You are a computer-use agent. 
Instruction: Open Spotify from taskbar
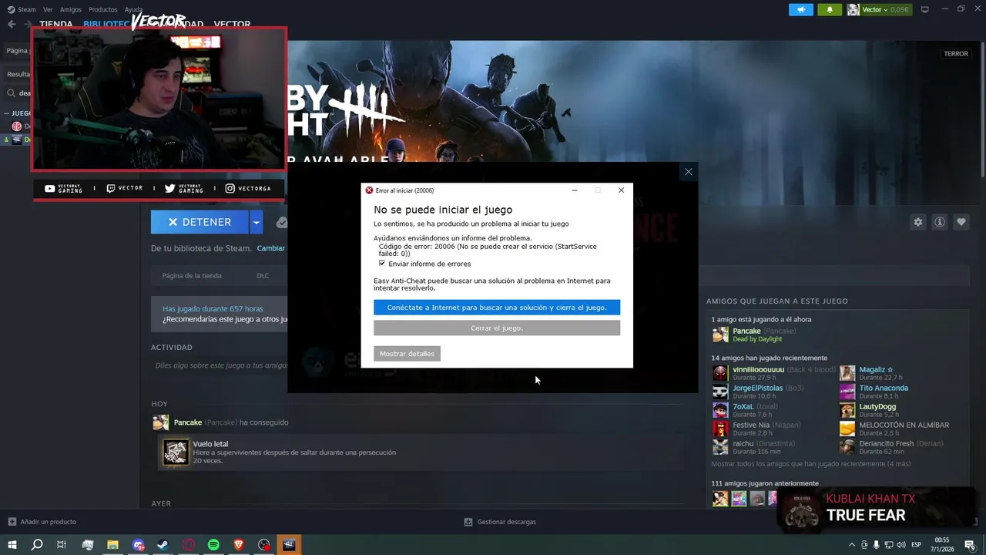click(213, 545)
